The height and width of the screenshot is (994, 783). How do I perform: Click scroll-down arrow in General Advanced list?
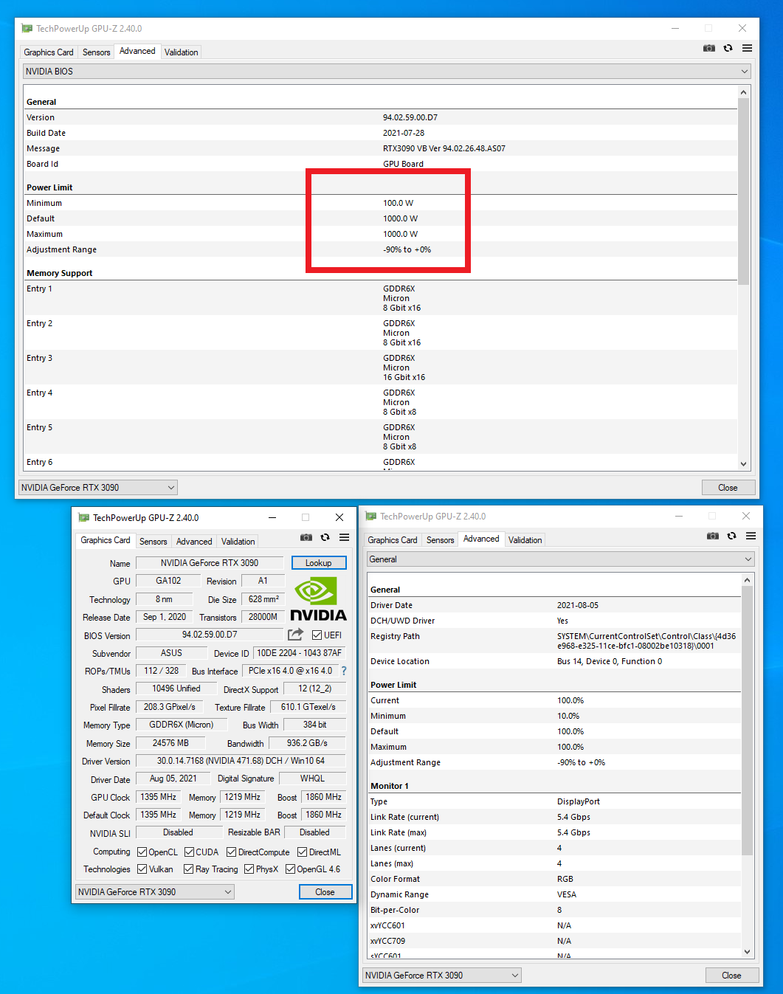(x=747, y=952)
